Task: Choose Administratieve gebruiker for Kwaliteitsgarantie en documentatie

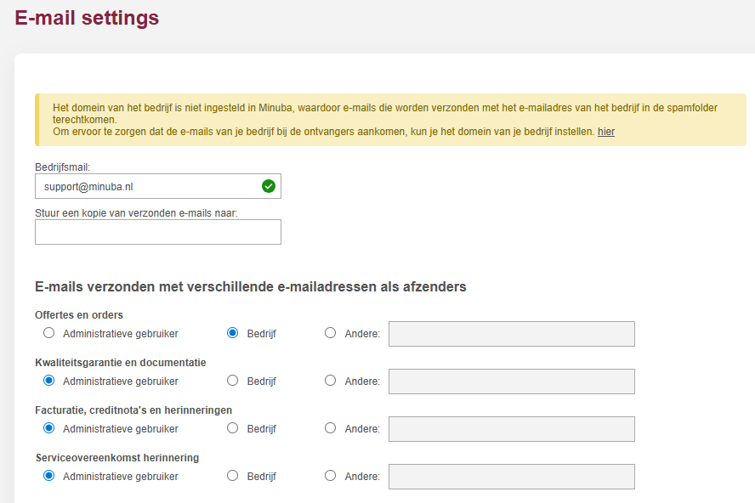Action: click(x=49, y=381)
